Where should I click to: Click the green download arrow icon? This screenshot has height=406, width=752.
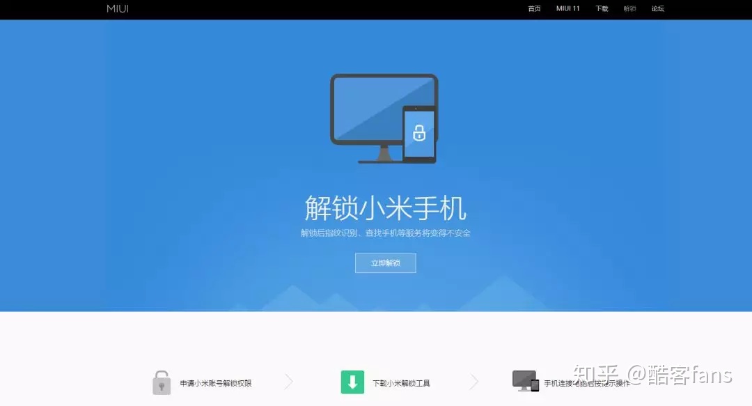352,382
